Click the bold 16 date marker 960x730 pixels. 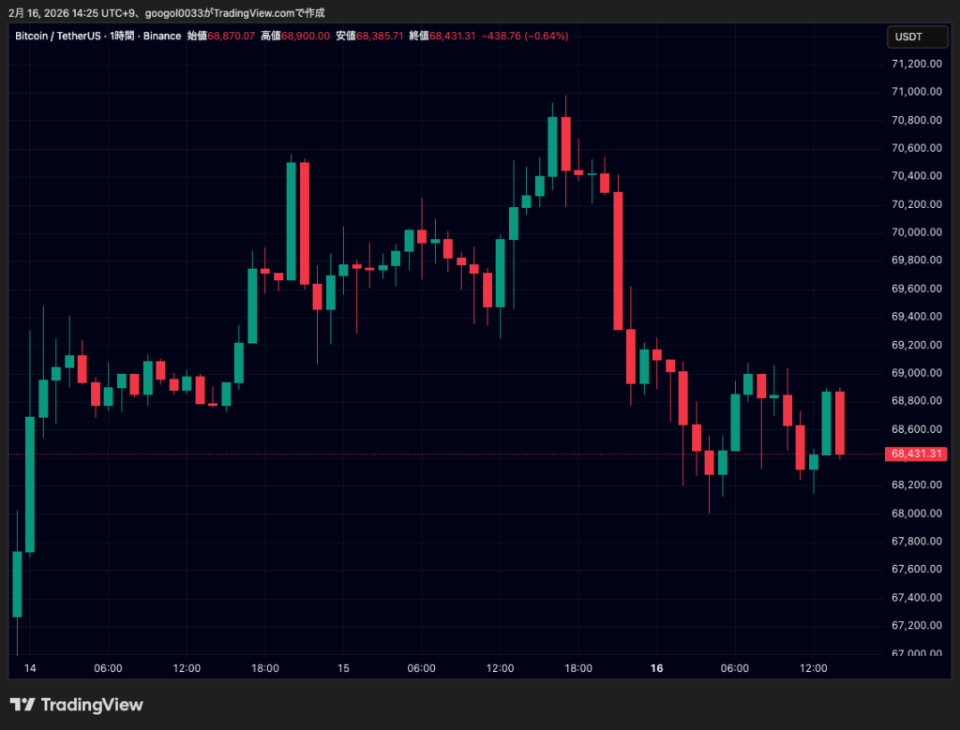pyautogui.click(x=656, y=668)
